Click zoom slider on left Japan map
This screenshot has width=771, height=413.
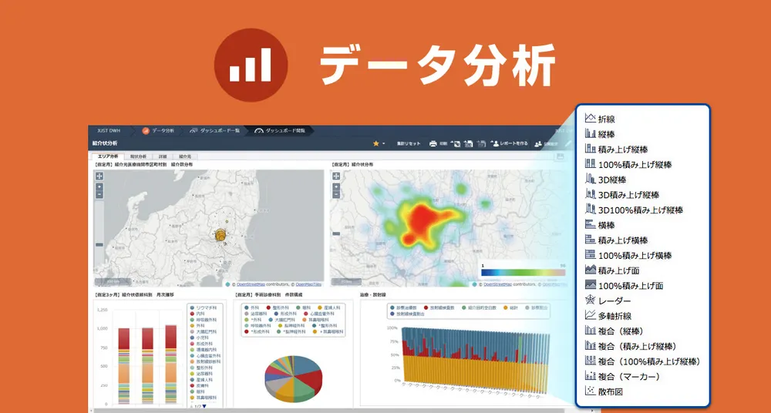[99, 244]
